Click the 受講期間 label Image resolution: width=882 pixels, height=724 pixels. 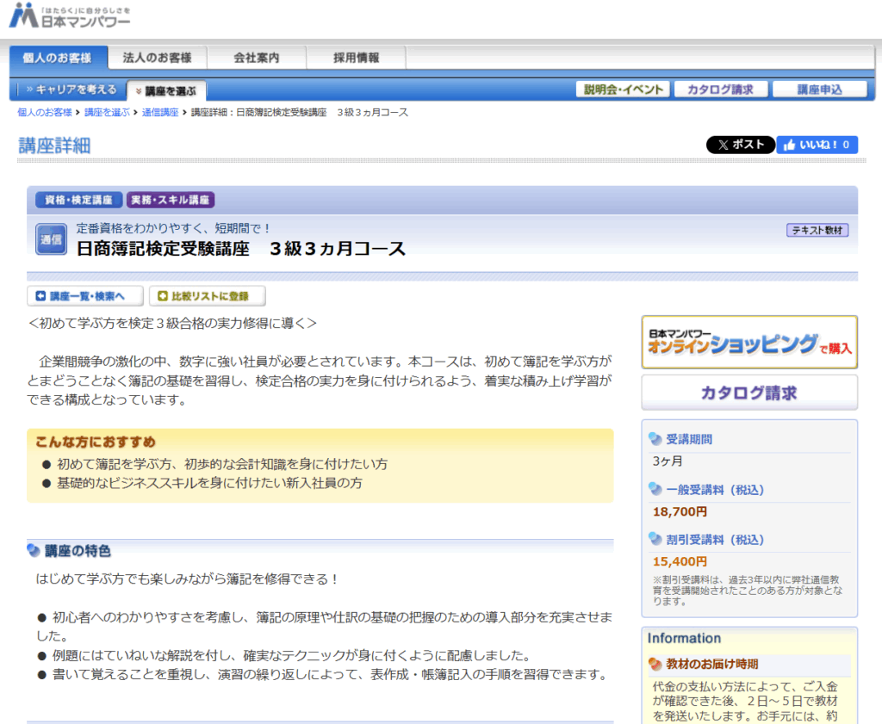click(x=689, y=439)
